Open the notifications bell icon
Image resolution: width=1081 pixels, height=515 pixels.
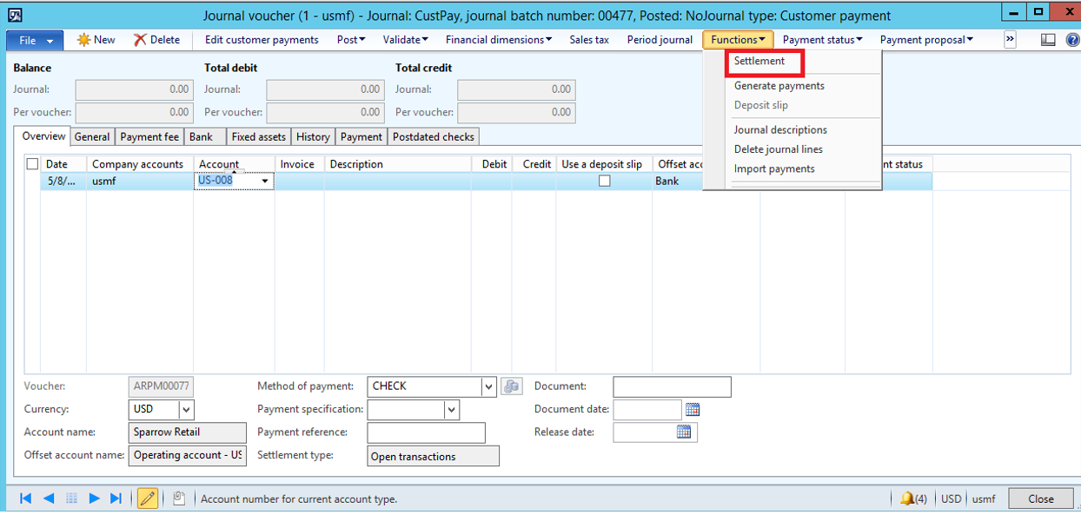point(907,498)
